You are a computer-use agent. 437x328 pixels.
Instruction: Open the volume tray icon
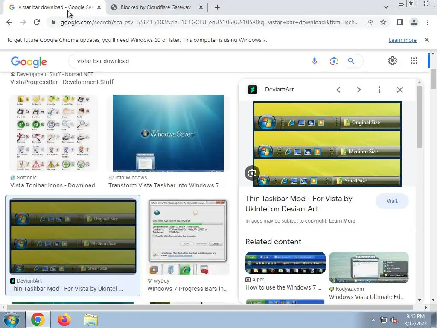point(394,320)
